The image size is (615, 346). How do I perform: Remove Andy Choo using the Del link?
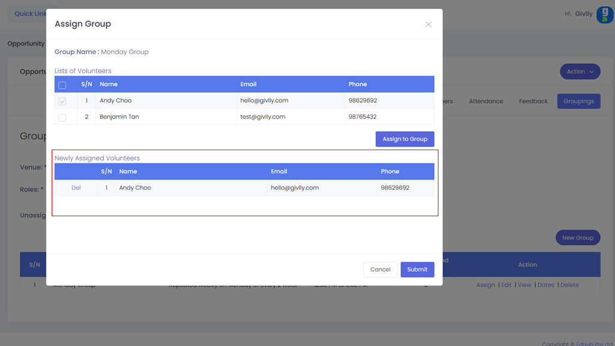(76, 188)
